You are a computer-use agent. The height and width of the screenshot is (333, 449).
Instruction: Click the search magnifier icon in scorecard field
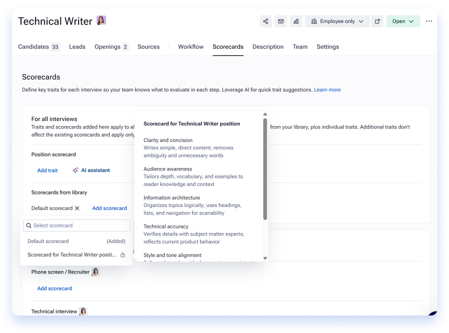tap(29, 225)
